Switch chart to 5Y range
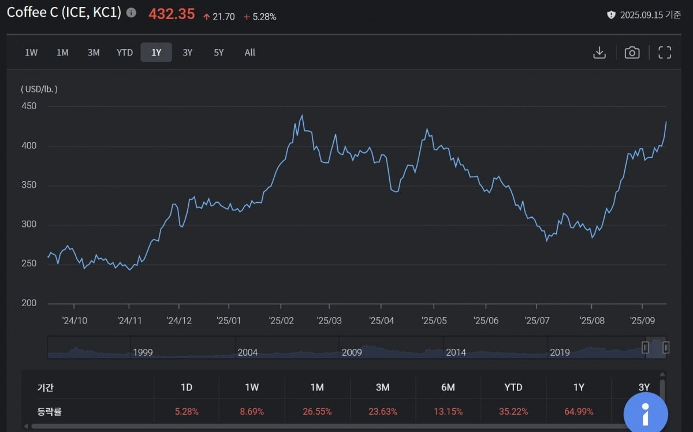 click(218, 53)
